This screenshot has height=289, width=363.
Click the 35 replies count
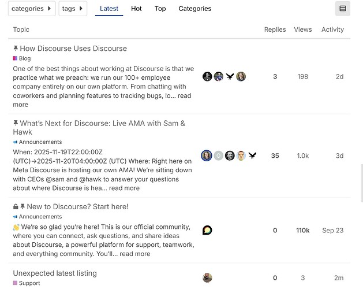[x=275, y=155]
